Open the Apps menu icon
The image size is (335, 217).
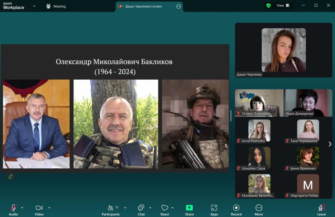pos(214,208)
